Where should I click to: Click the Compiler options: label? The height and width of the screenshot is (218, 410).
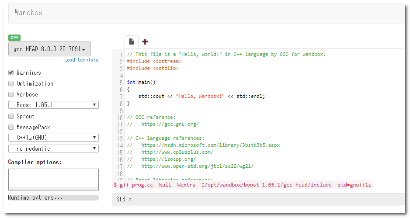[x=35, y=162]
